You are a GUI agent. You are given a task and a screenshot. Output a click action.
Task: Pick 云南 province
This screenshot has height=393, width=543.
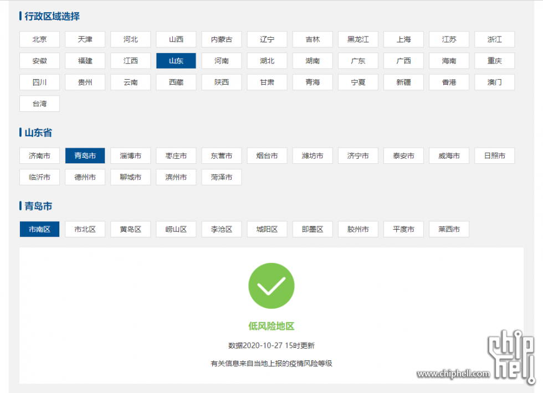[131, 82]
